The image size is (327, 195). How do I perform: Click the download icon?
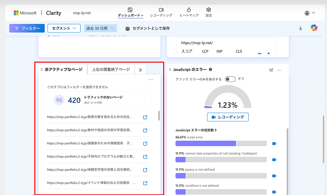pos(301,28)
